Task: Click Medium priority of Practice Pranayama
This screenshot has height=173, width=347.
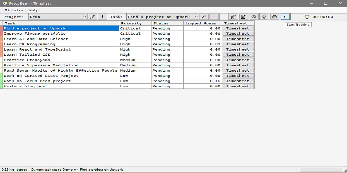Action: point(135,60)
